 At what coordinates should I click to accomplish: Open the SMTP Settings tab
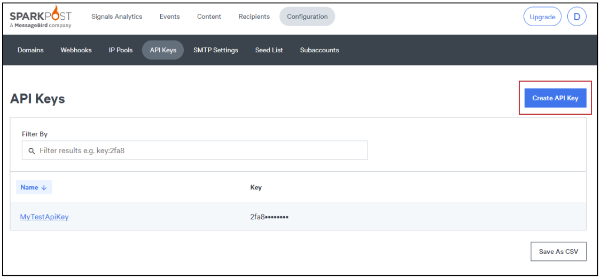pyautogui.click(x=216, y=50)
